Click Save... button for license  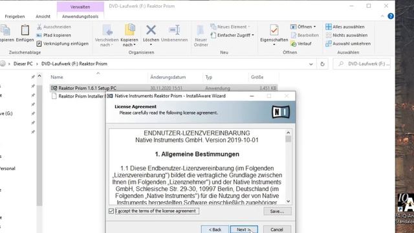click(x=278, y=211)
